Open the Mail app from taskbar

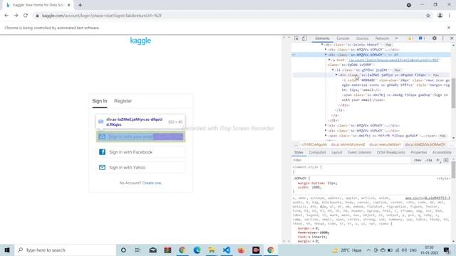(152, 250)
